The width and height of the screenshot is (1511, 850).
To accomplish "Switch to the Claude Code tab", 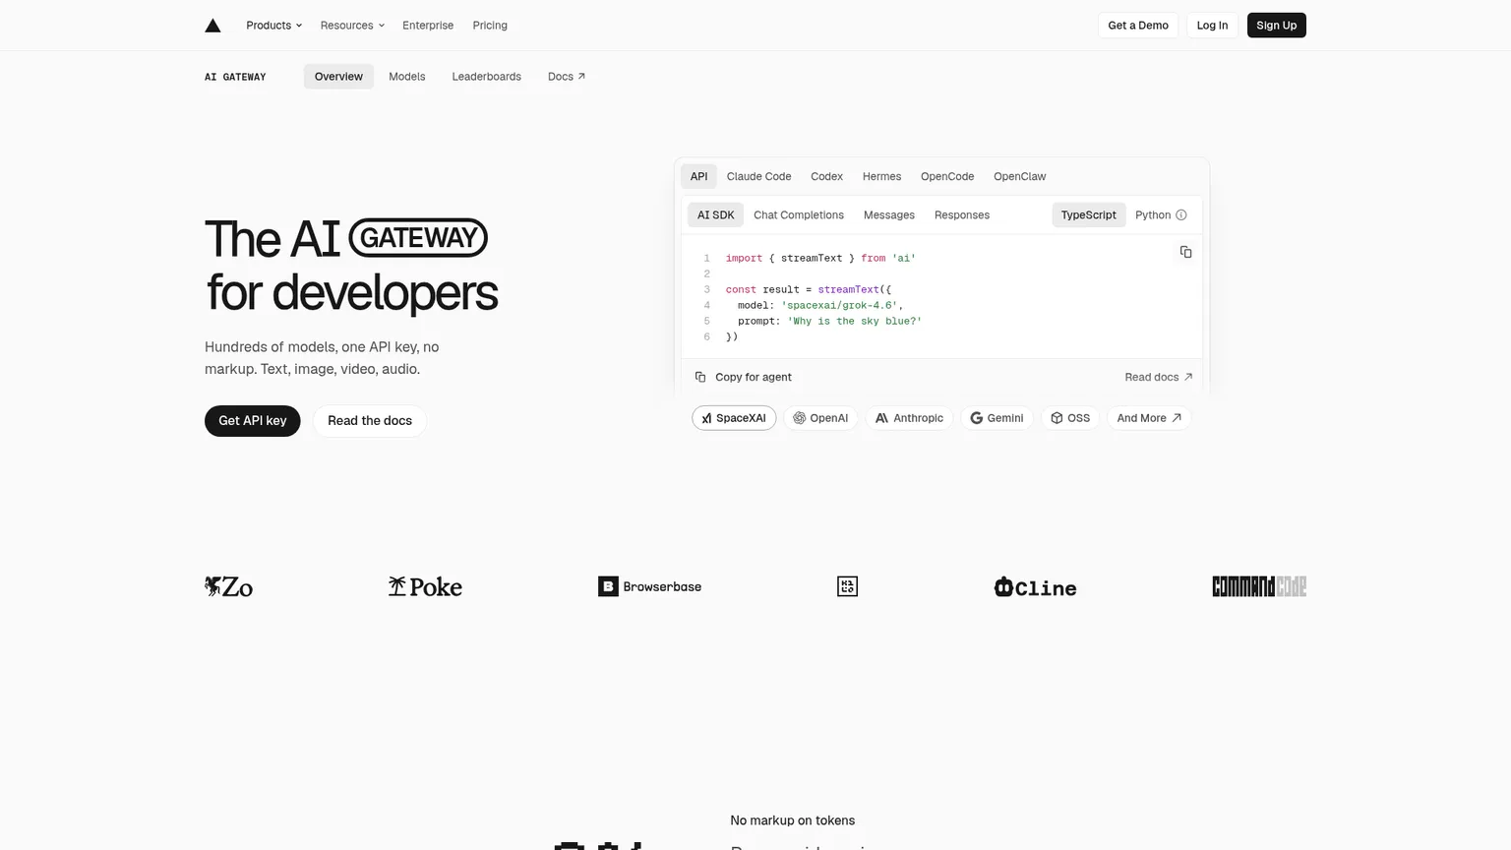I will [758, 177].
